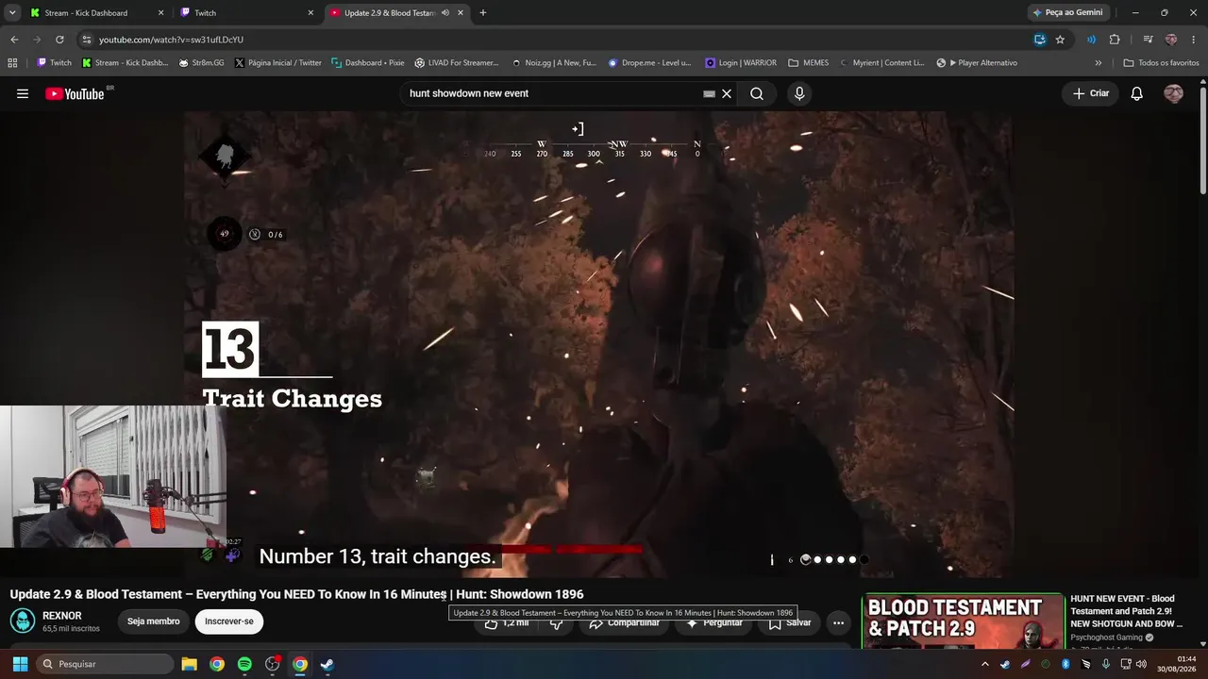Like the video
Viewport: 1208px width, 679px height.
tap(508, 623)
